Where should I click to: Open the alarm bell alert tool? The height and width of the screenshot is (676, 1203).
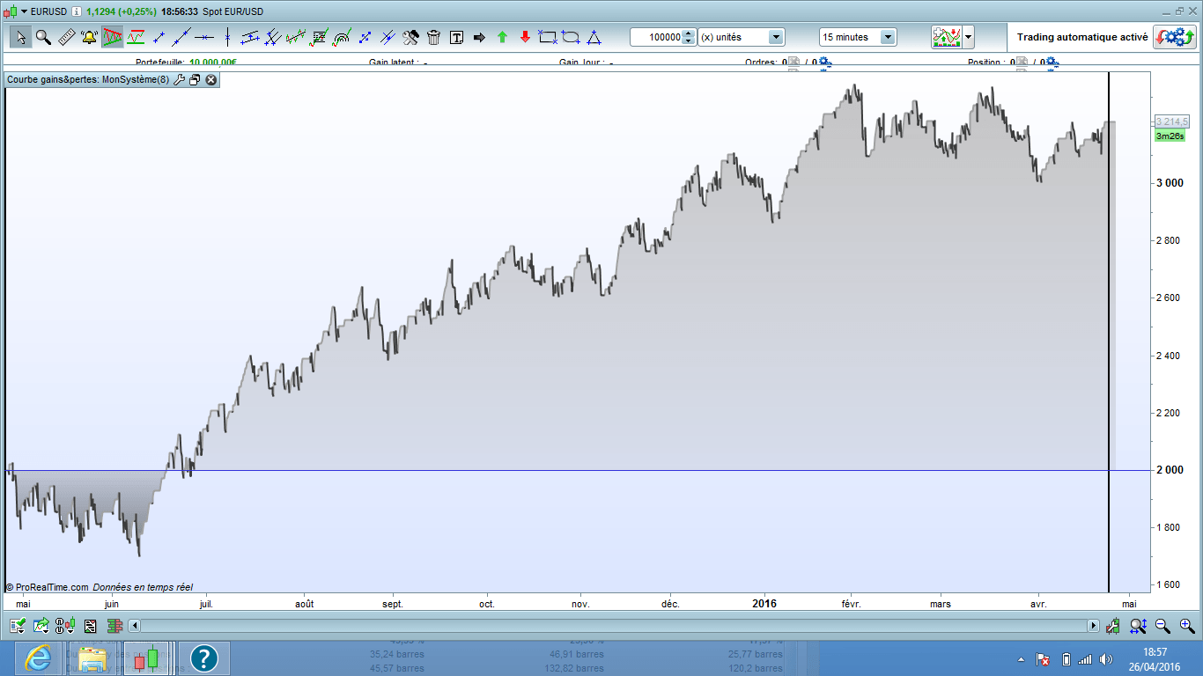point(89,37)
